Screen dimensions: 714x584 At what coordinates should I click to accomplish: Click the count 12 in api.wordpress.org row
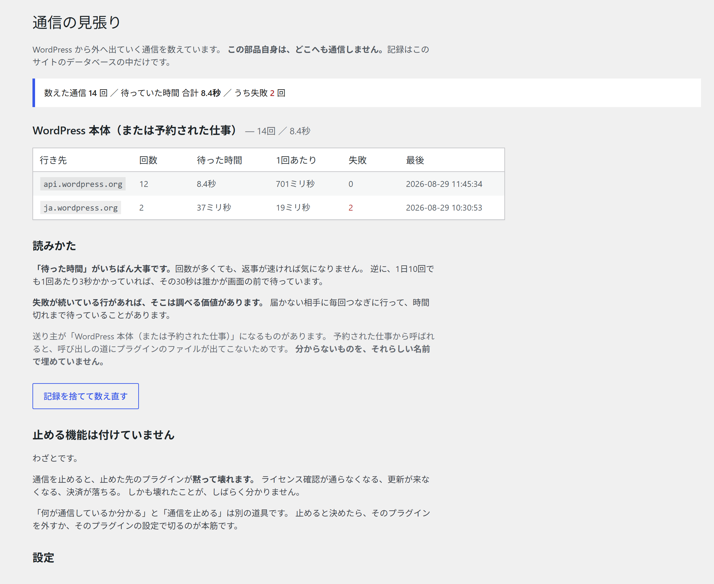click(x=144, y=184)
